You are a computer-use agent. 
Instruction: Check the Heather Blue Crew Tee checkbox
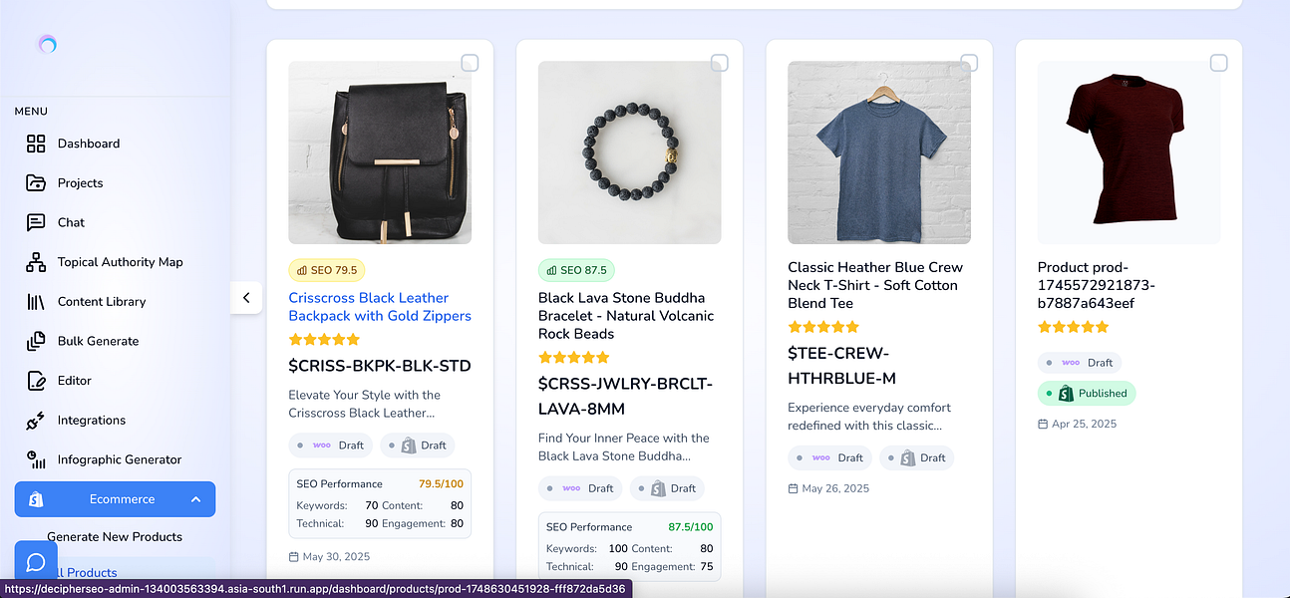point(968,62)
